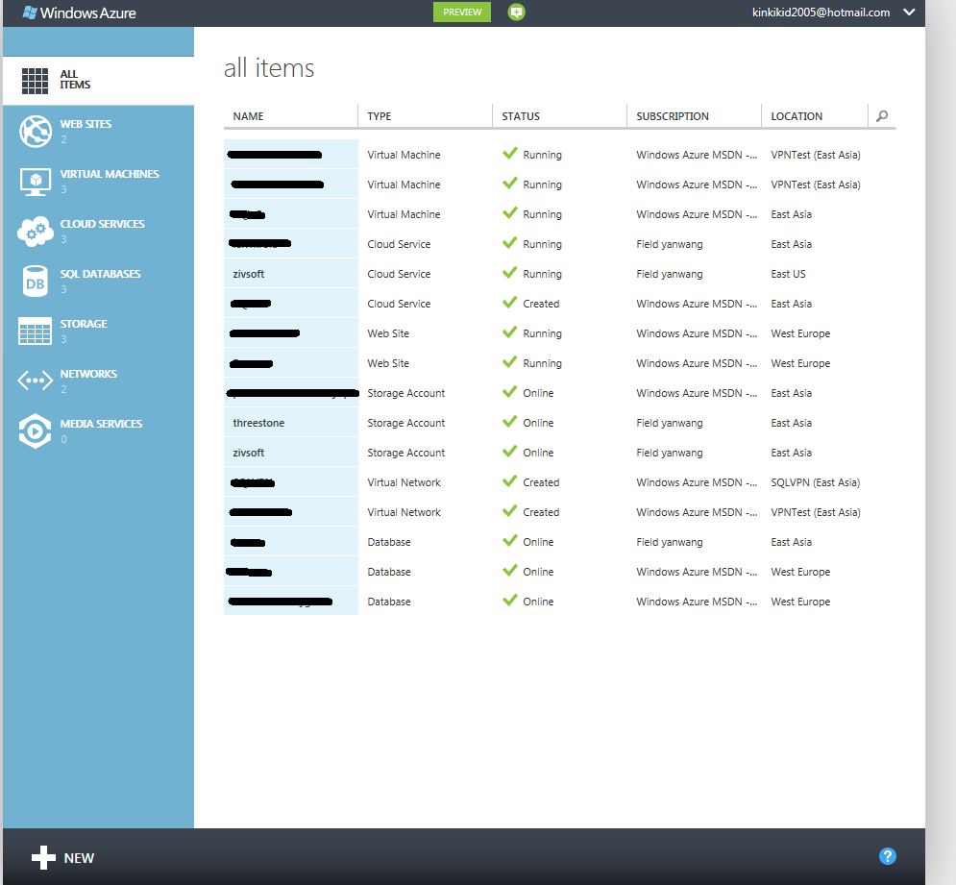
Task: Select Cloud Service type in East US row
Action: [399, 274]
